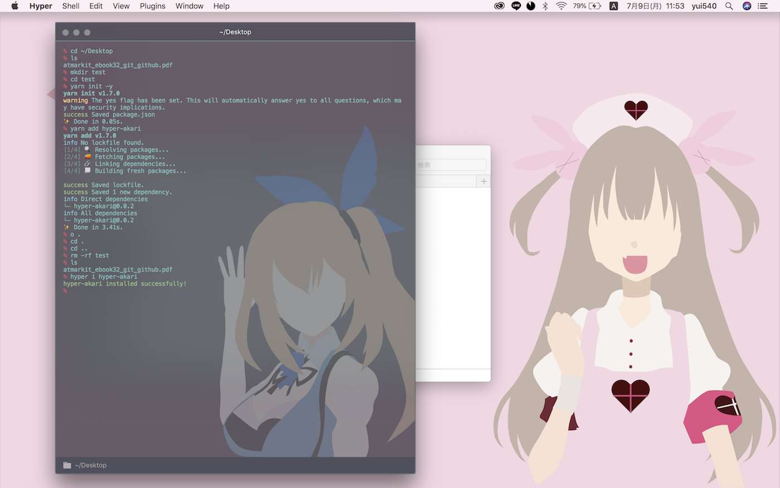Click 'success Saved 1 new dependency.' line
Screen dimensions: 780x488
pos(118,192)
